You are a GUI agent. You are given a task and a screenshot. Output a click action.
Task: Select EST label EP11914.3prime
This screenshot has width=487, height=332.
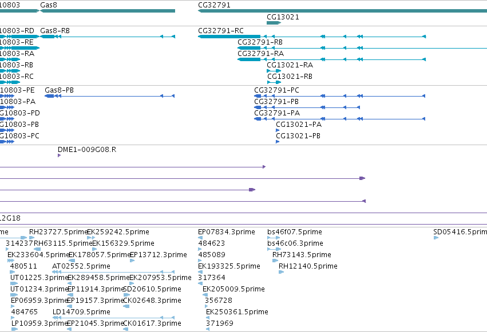96,289
